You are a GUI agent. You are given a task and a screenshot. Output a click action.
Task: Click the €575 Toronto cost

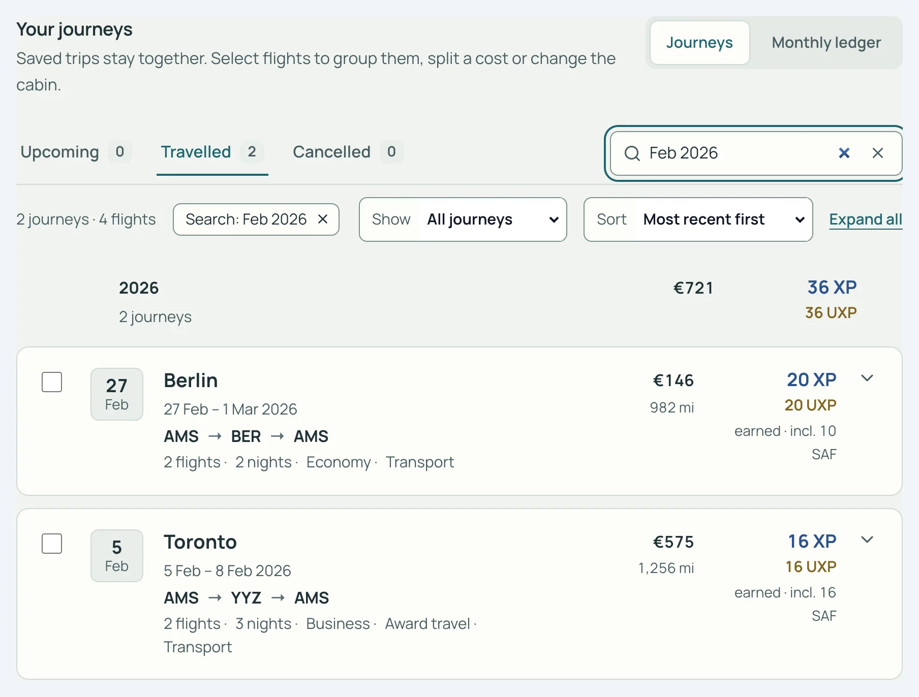click(673, 542)
